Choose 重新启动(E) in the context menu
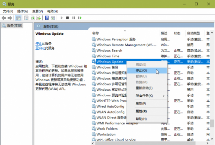The image size is (215, 145). pos(147,88)
